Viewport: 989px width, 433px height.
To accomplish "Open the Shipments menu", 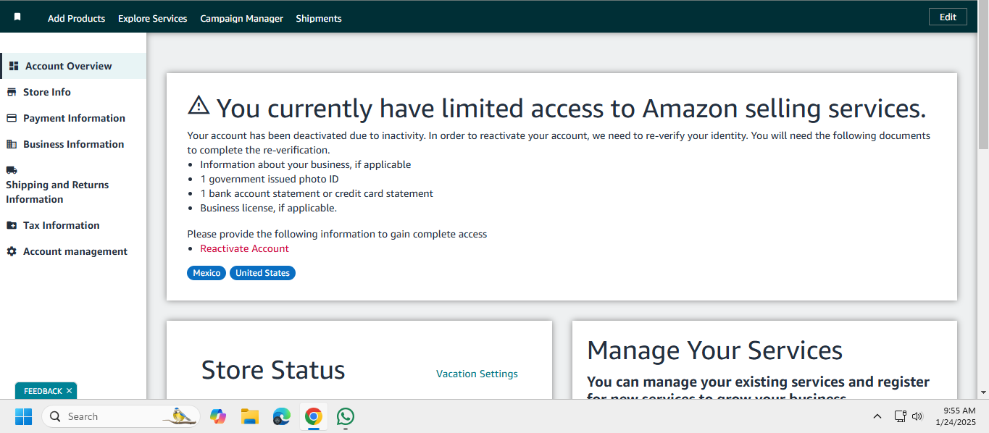I will pos(318,18).
